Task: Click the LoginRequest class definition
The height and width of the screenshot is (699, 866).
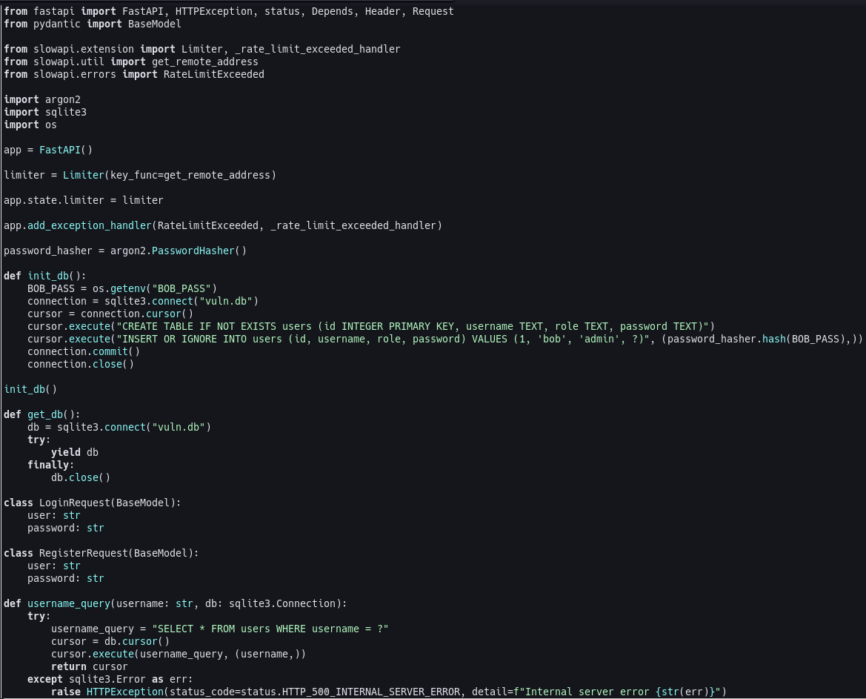Action: (93, 503)
